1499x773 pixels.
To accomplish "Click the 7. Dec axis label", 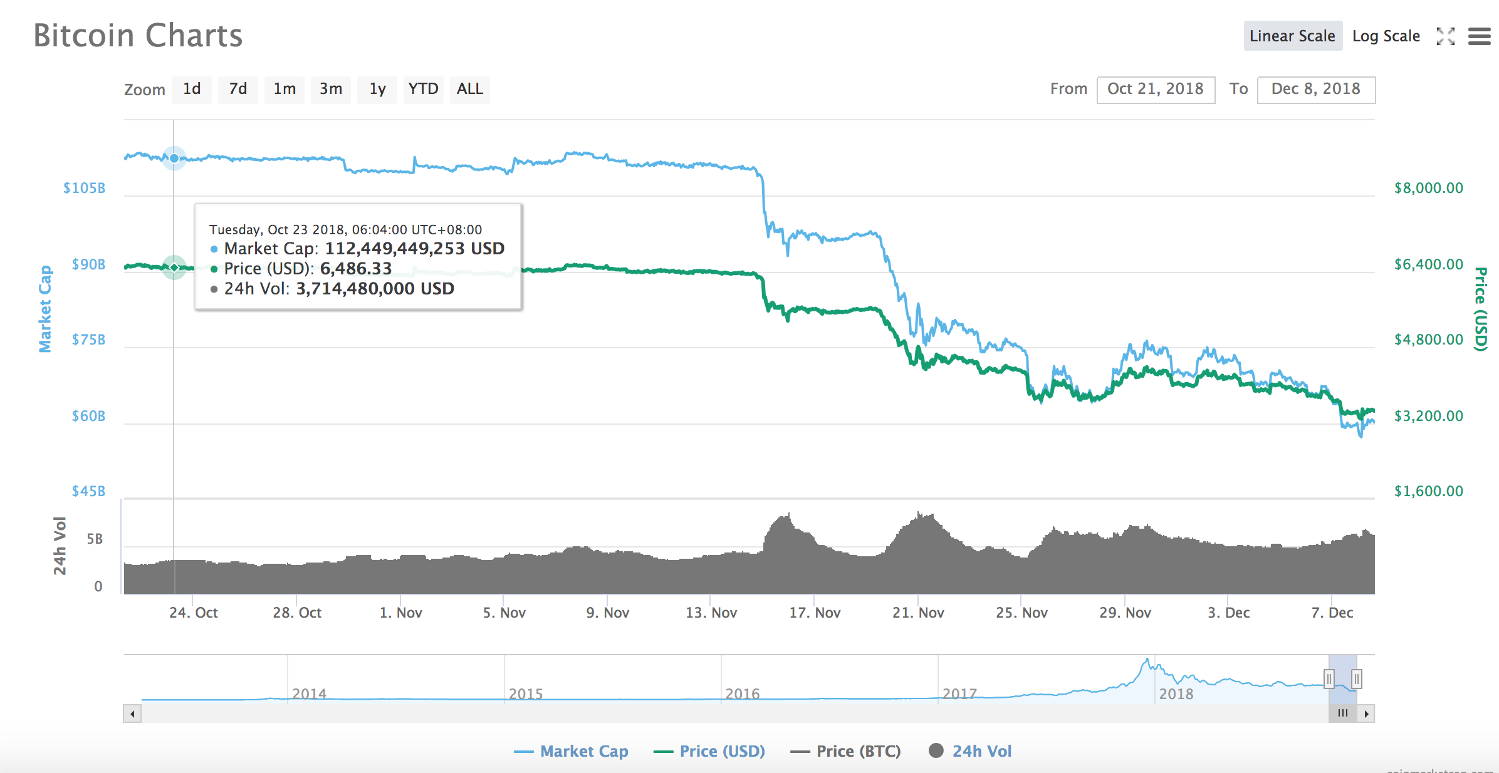I will [x=1332, y=613].
